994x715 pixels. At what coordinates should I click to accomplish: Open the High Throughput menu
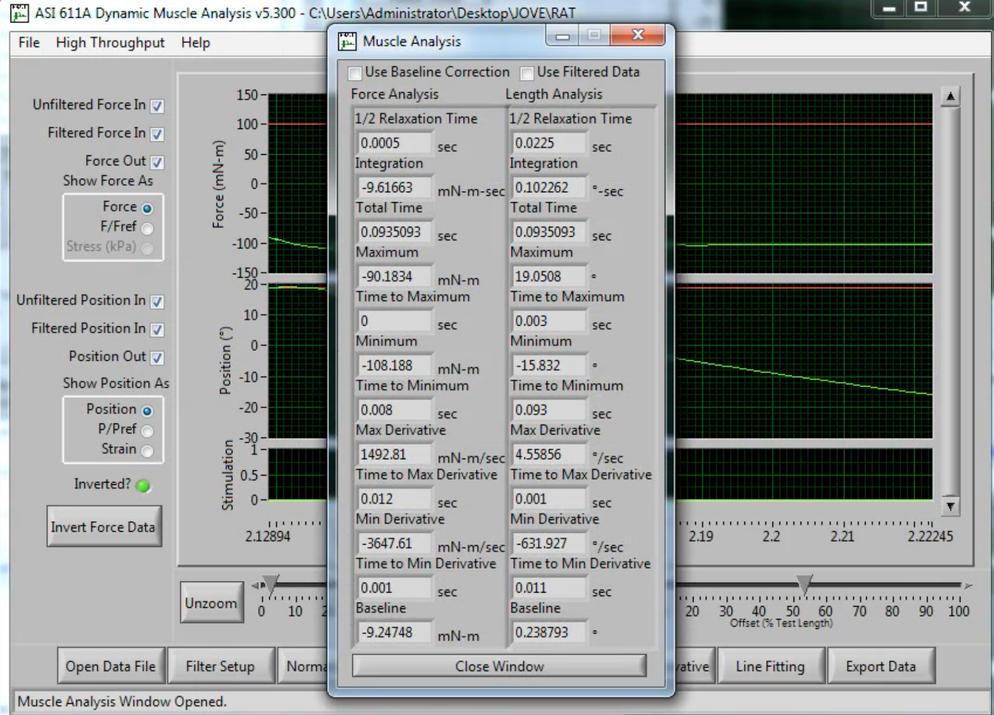(110, 43)
